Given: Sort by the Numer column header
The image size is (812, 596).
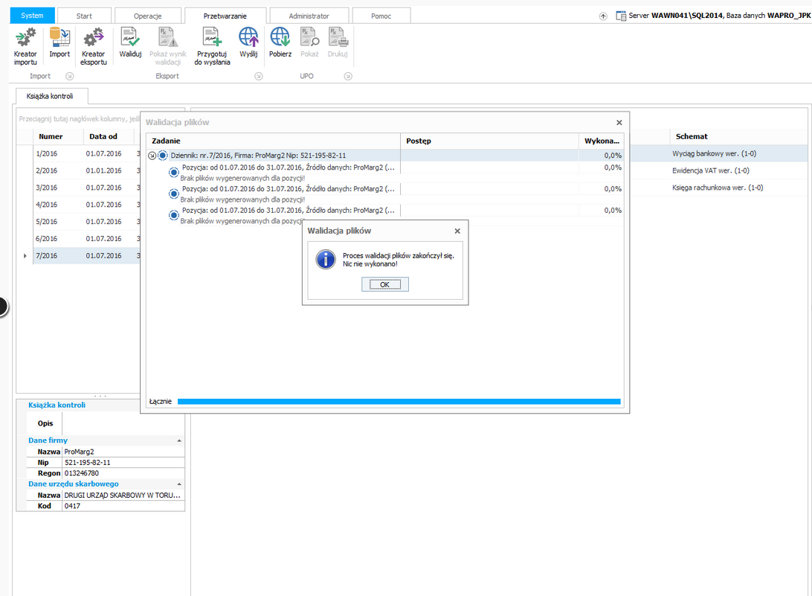Looking at the screenshot, I should [x=58, y=136].
